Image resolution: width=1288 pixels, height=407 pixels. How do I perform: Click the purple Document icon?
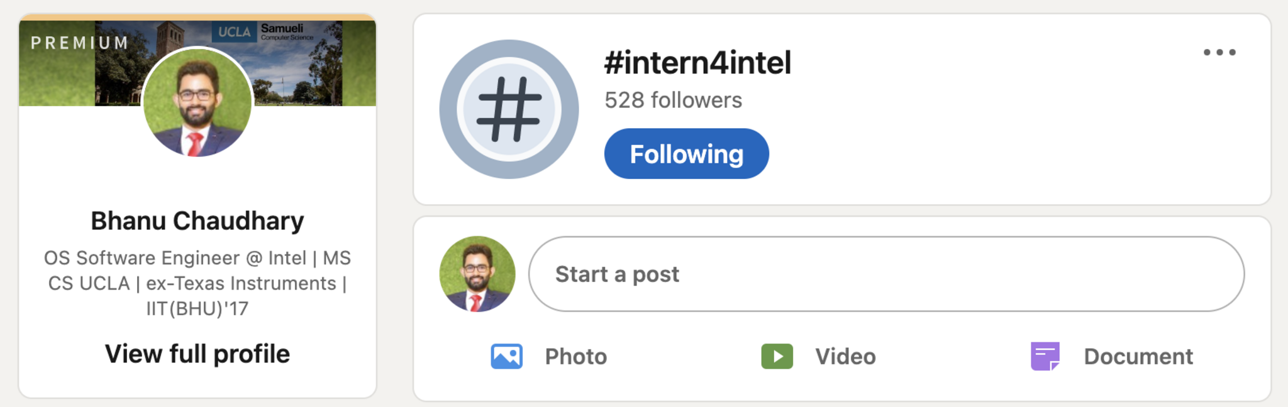1045,356
